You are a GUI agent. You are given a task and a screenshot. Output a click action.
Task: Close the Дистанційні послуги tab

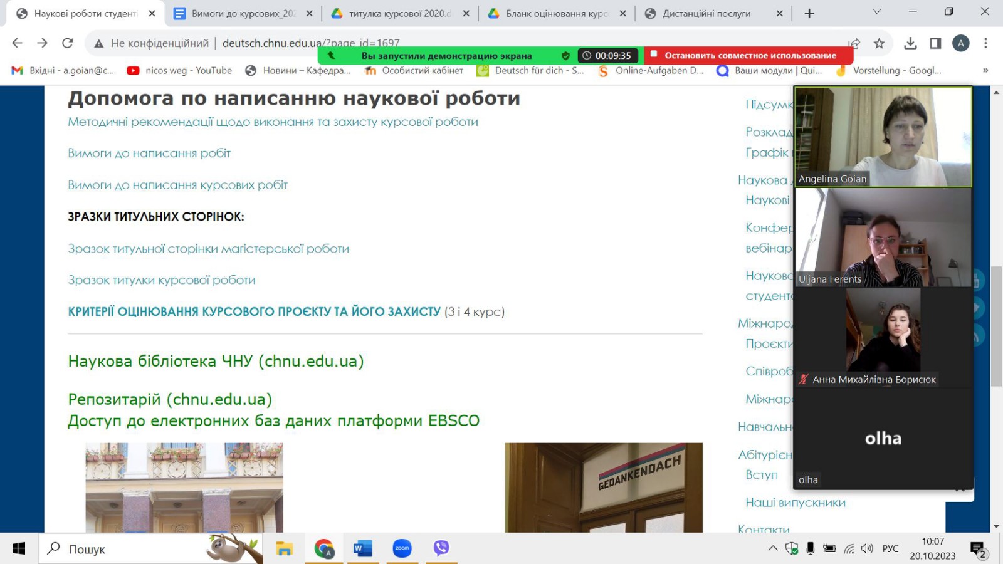coord(779,13)
